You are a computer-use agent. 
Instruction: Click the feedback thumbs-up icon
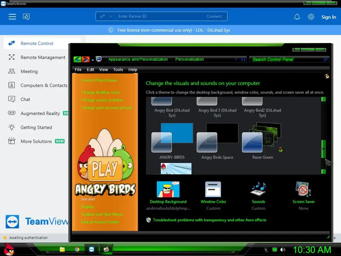(26, 17)
